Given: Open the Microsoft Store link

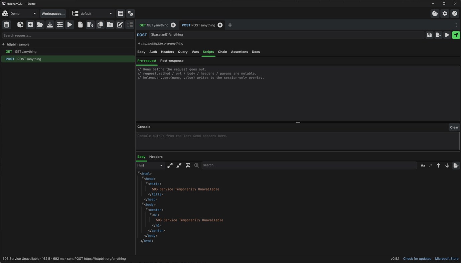Looking at the screenshot, I should point(447,259).
